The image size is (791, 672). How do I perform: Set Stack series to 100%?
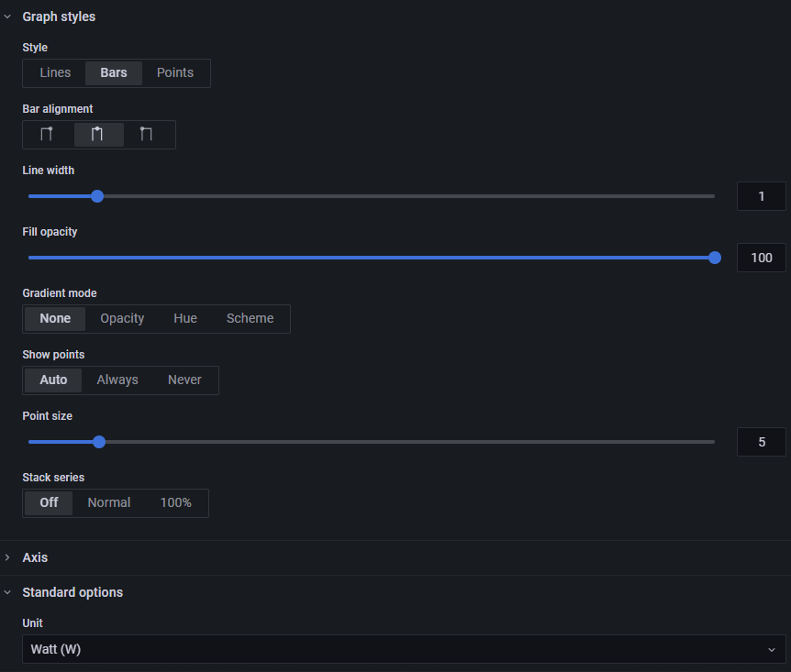176,503
